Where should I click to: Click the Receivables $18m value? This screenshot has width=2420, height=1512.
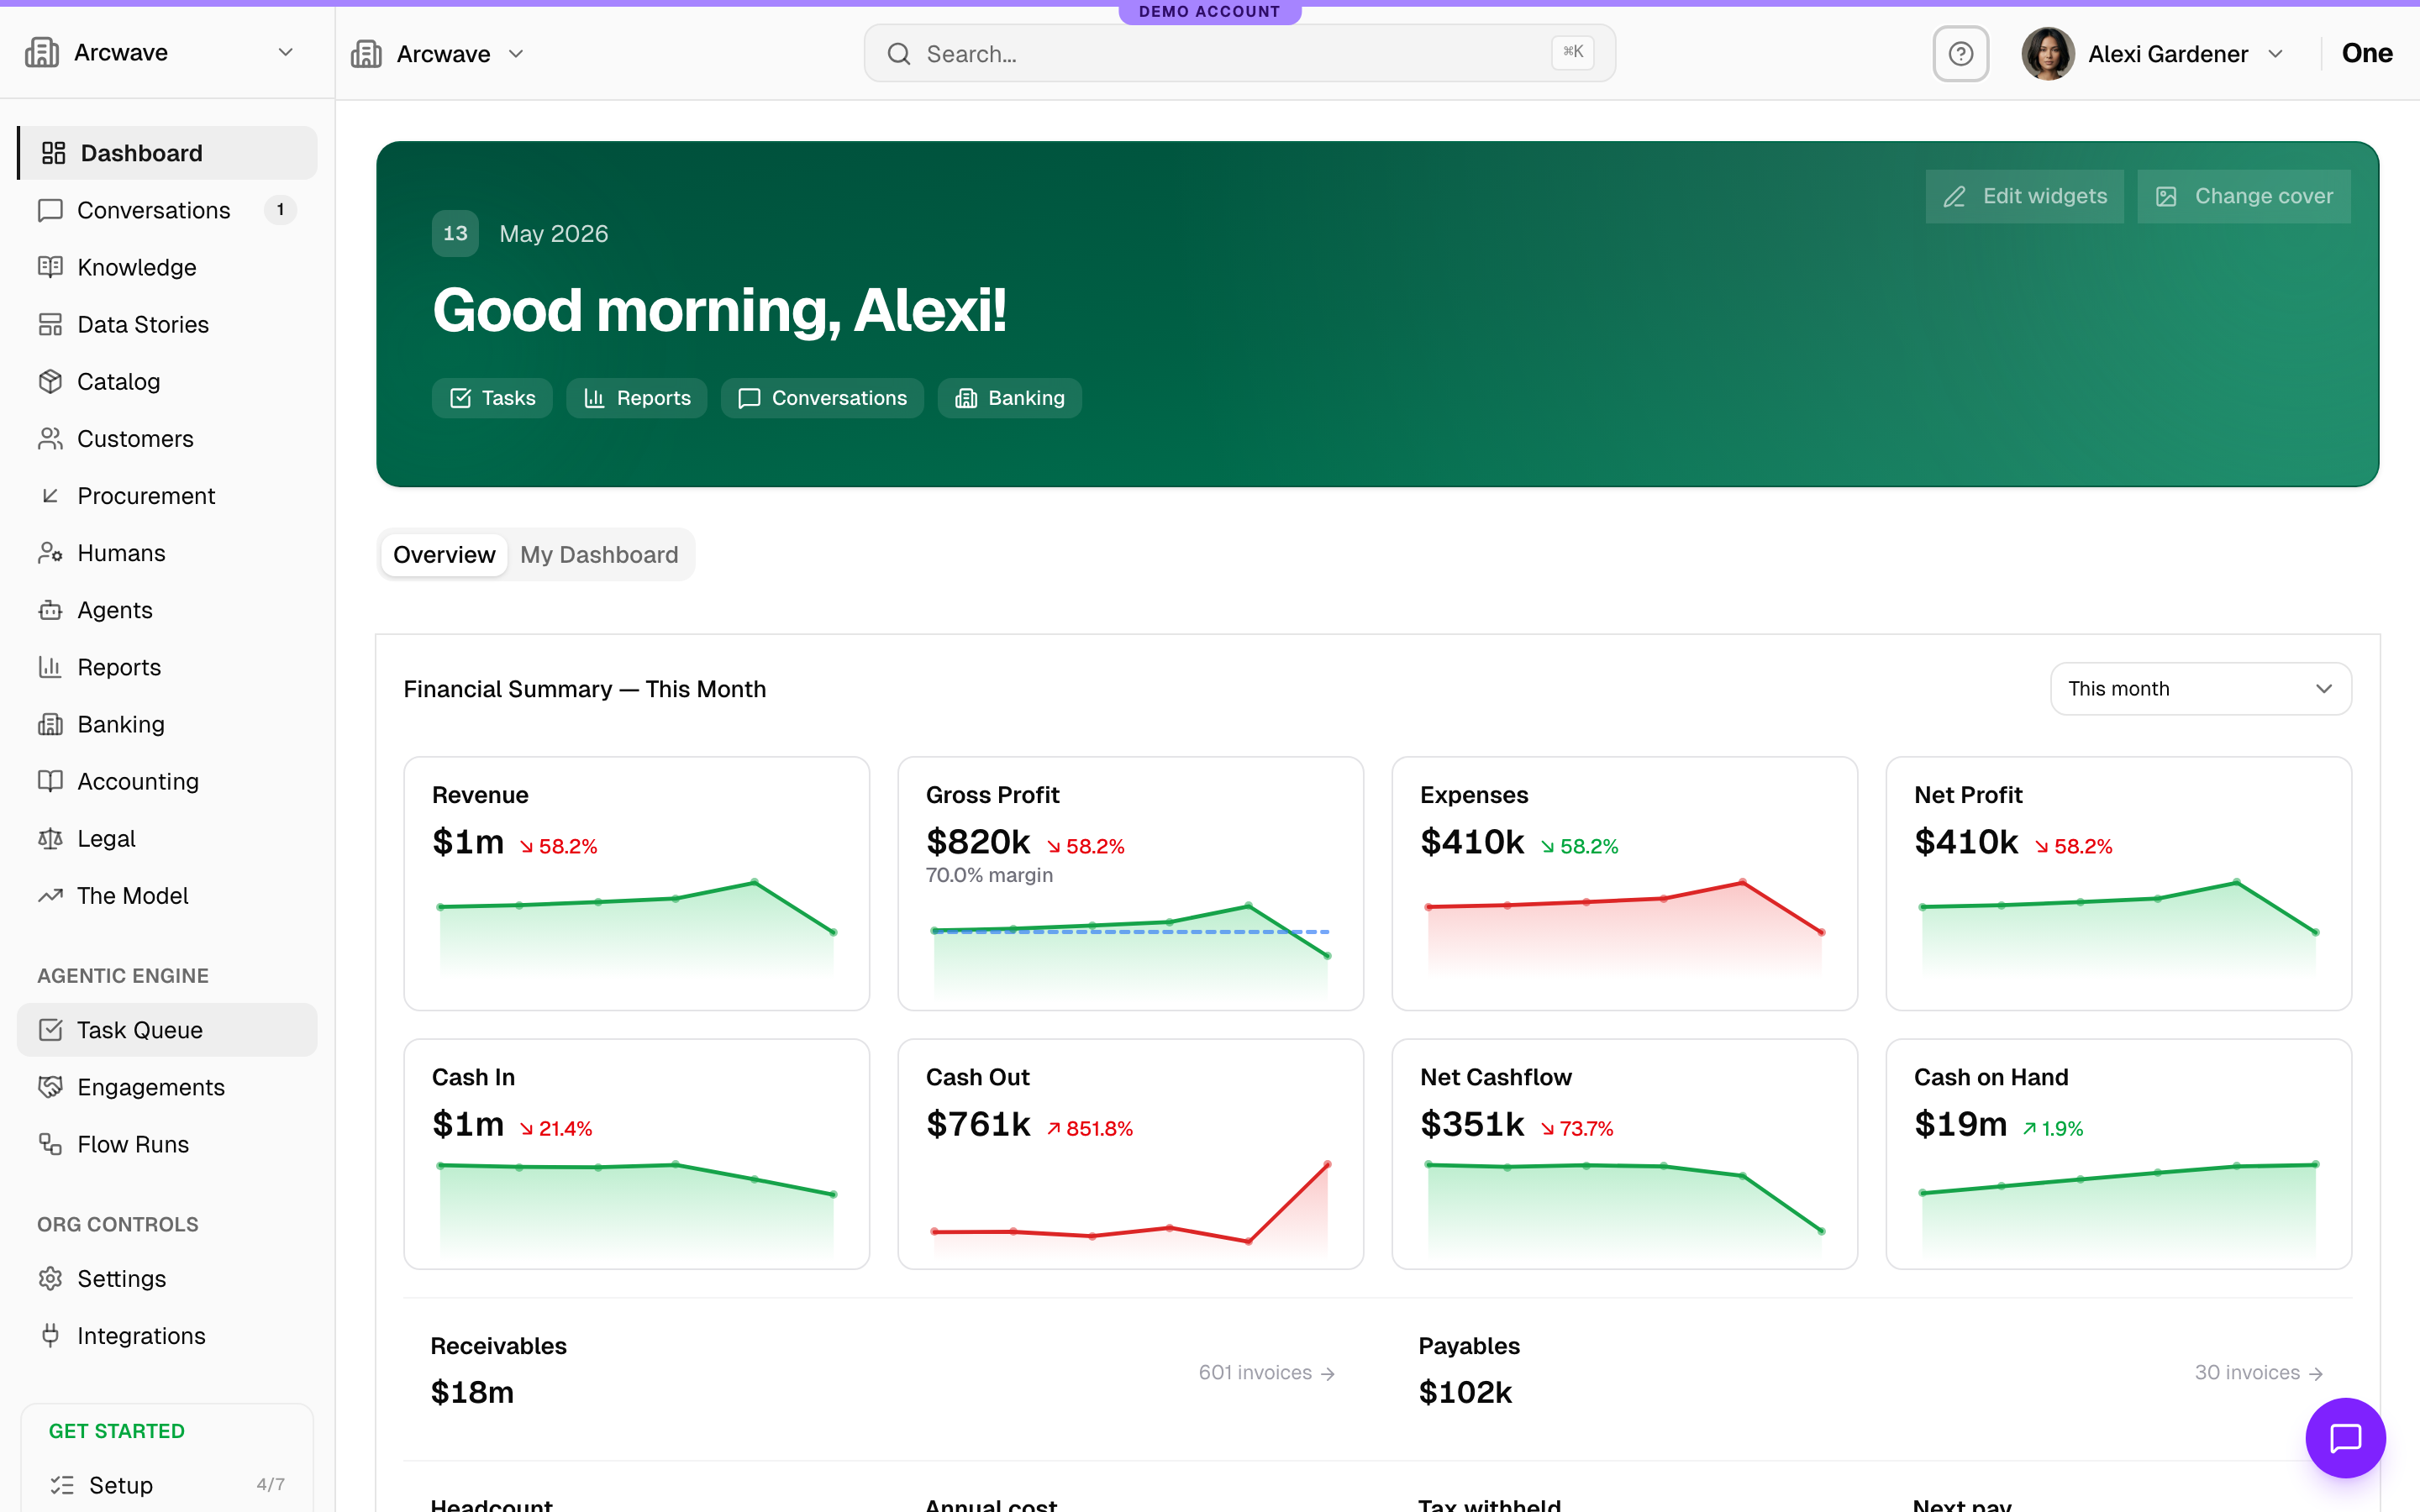coord(472,1392)
